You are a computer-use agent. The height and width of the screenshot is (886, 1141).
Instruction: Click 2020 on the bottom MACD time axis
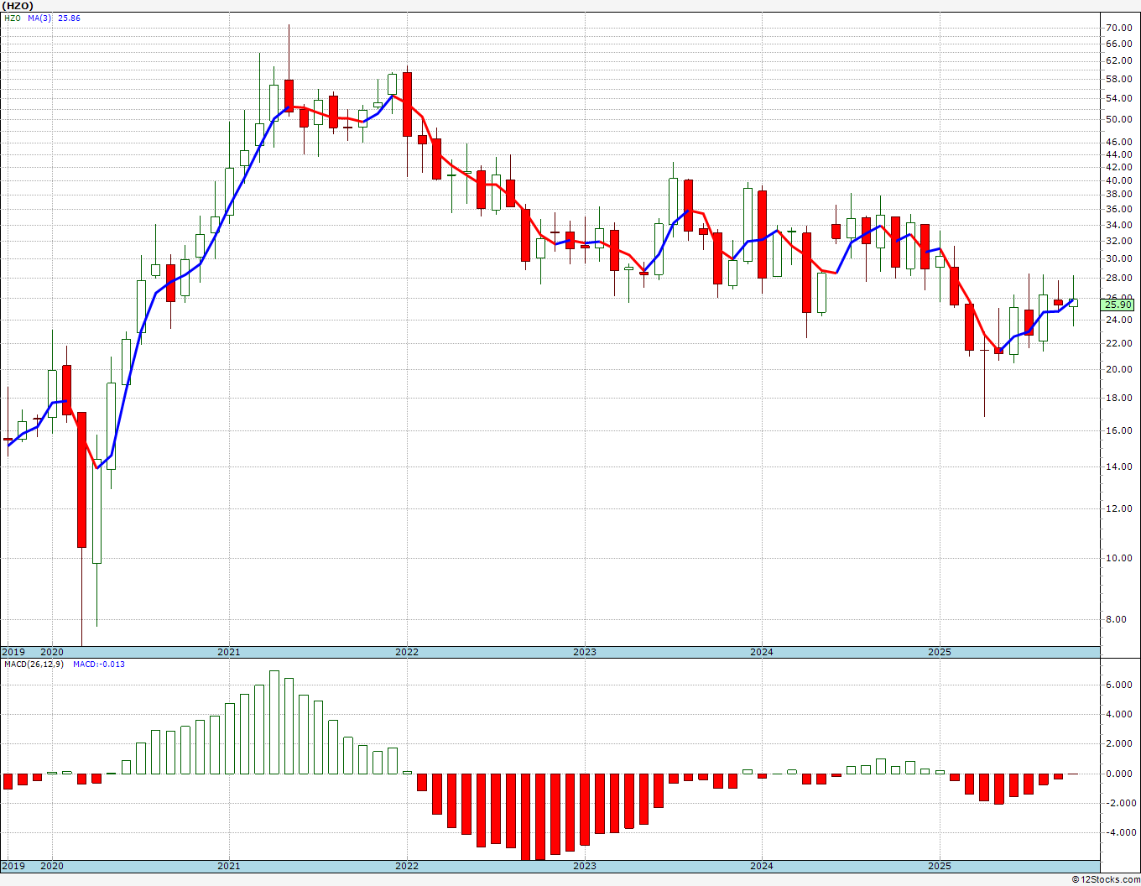[x=52, y=866]
